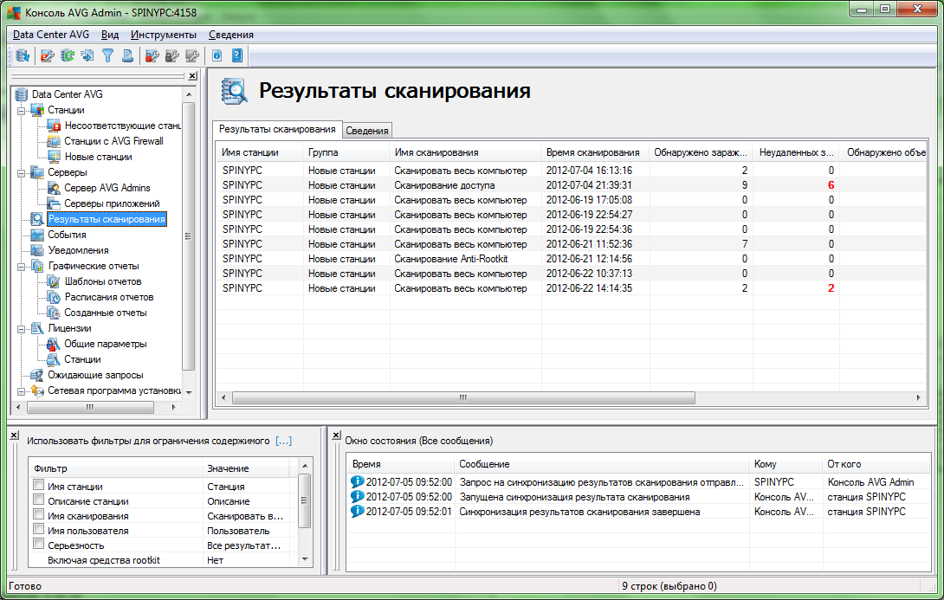944x600 pixels.
Task: Click the Станции с AVG Firewall tree icon
Action: point(55,141)
